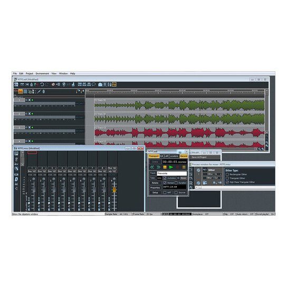
Task: Select the diagonal line pencil tool
Action: click(39, 91)
